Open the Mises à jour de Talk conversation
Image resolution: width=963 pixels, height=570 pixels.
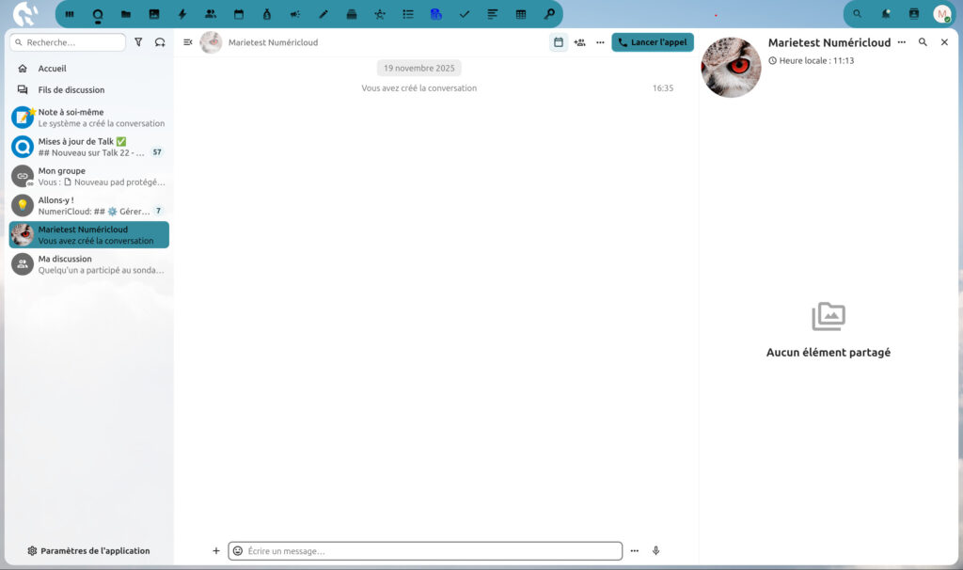pyautogui.click(x=89, y=147)
